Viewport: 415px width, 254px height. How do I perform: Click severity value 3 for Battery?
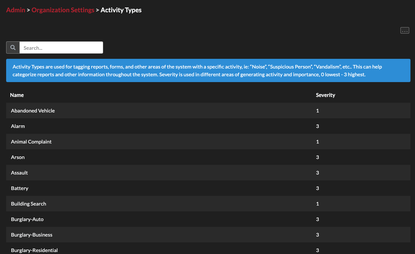point(318,188)
